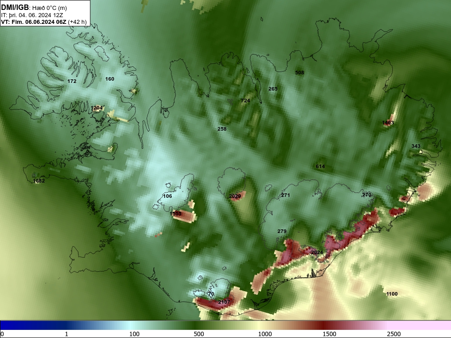Click the map value '160'
Viewport: 451px width, 338px height.
tap(110, 79)
